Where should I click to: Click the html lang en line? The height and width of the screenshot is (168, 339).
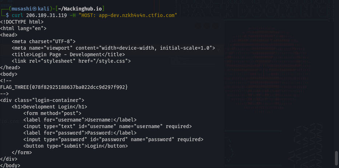click(x=23, y=29)
